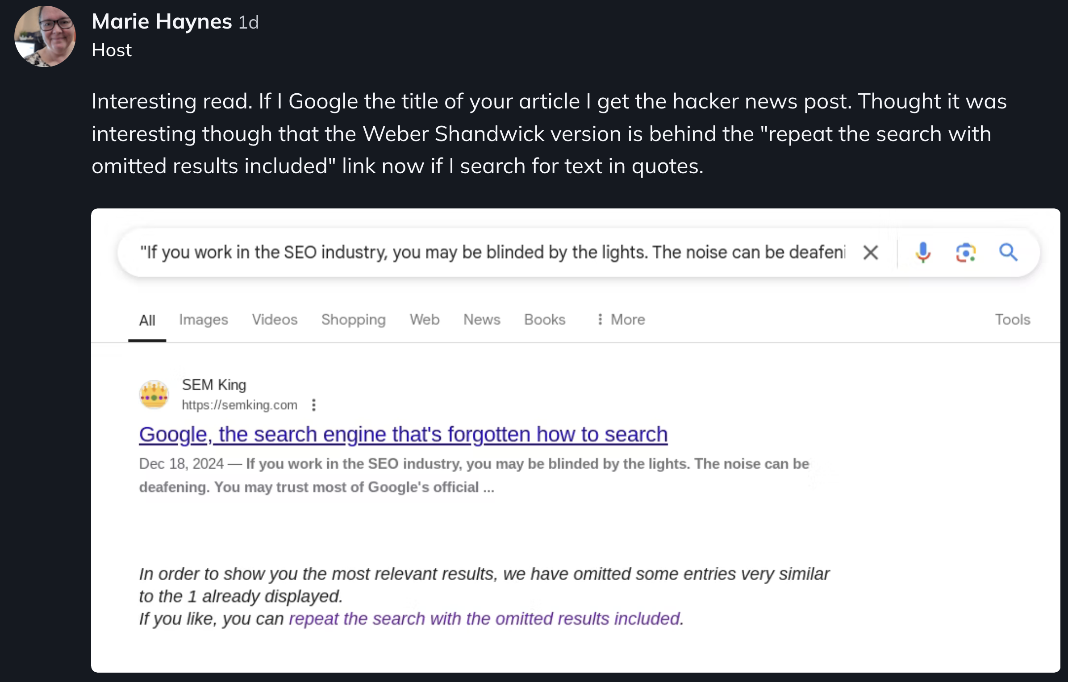Open Marie Haynes profile avatar
Viewport: 1068px width, 682px height.
(45, 37)
